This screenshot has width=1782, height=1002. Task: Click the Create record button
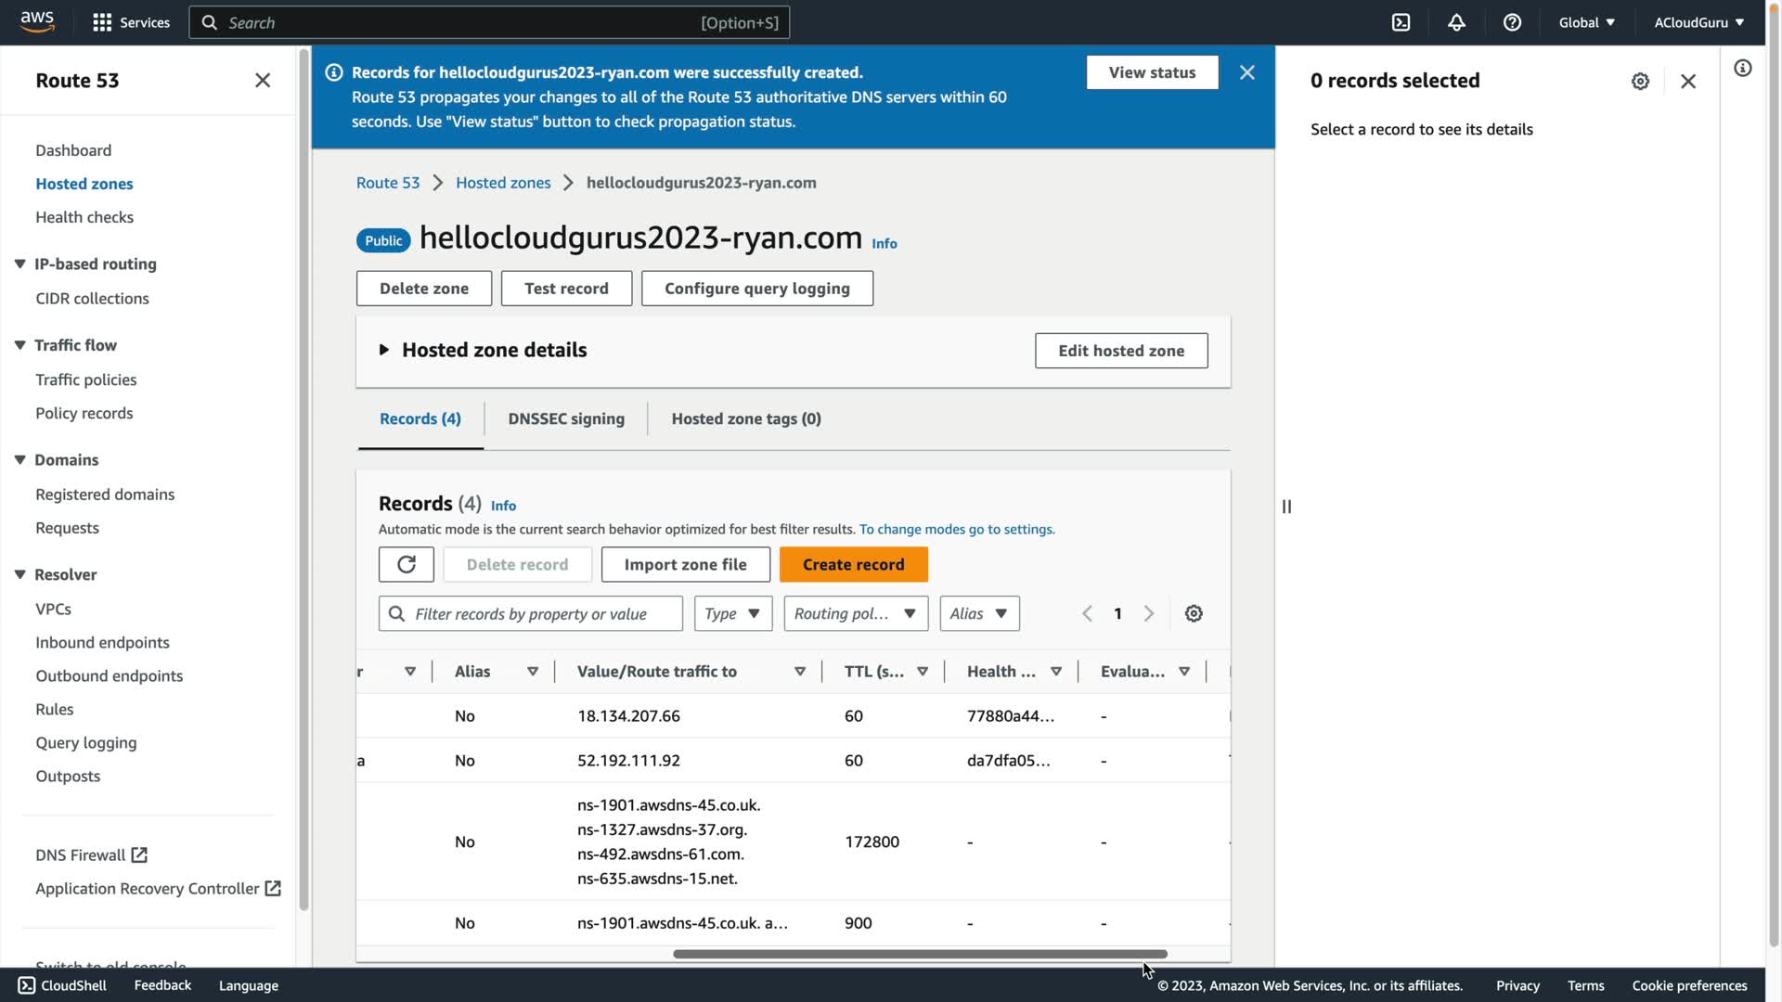(852, 564)
